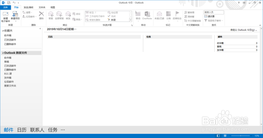
Task: Click the OneNote icon in ribbon
Action: 147,14
